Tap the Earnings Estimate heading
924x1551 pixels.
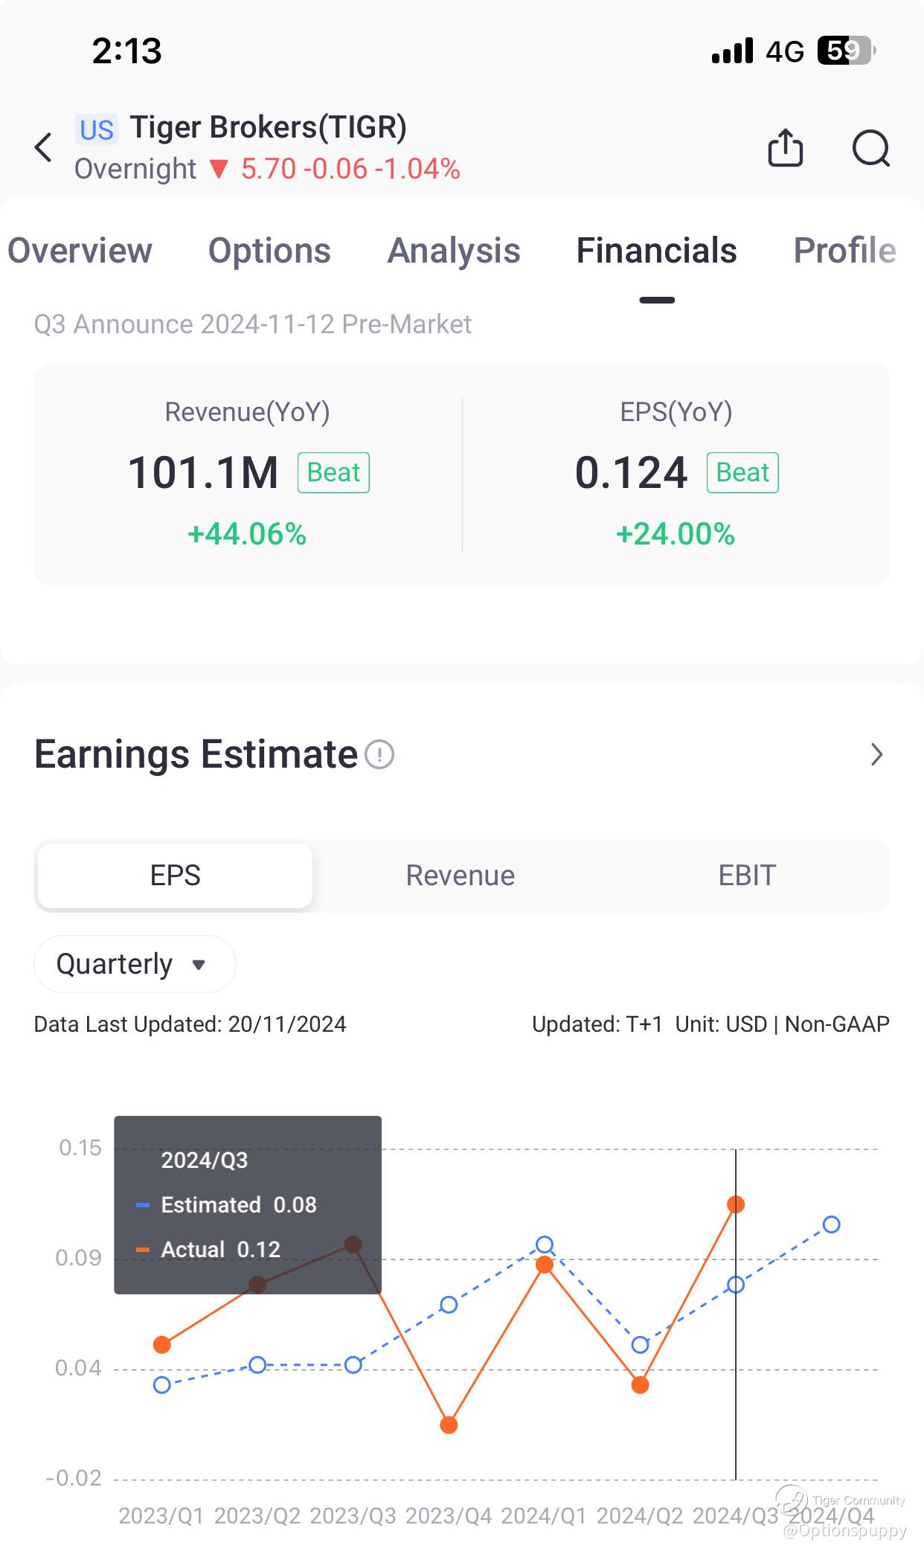[196, 754]
